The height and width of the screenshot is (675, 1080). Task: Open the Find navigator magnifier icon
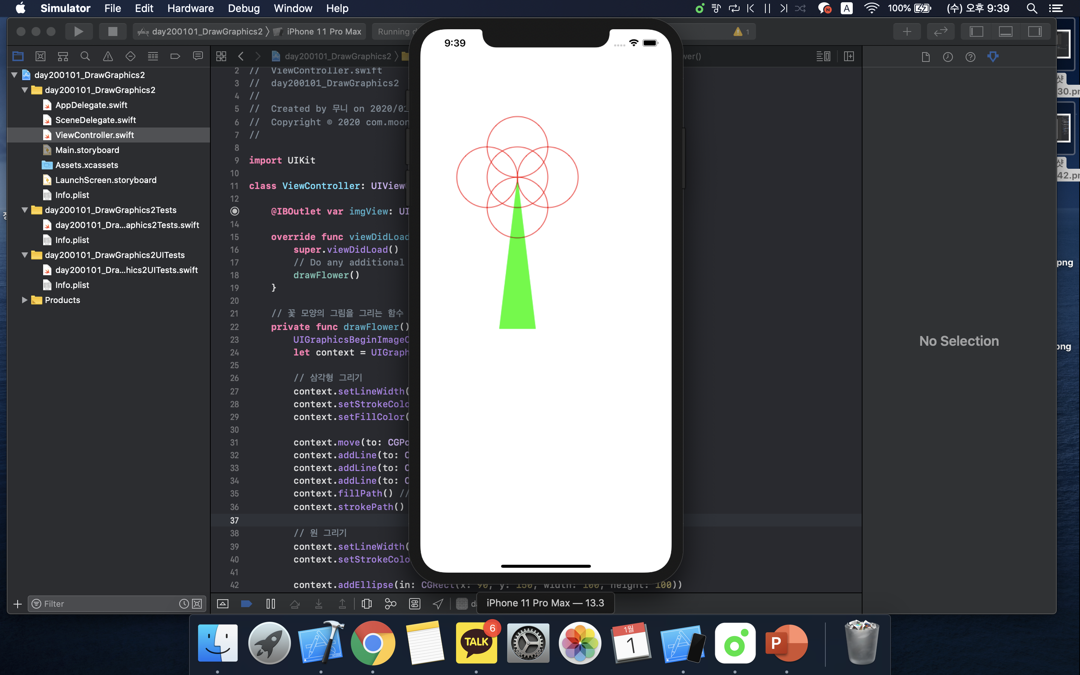(x=85, y=56)
